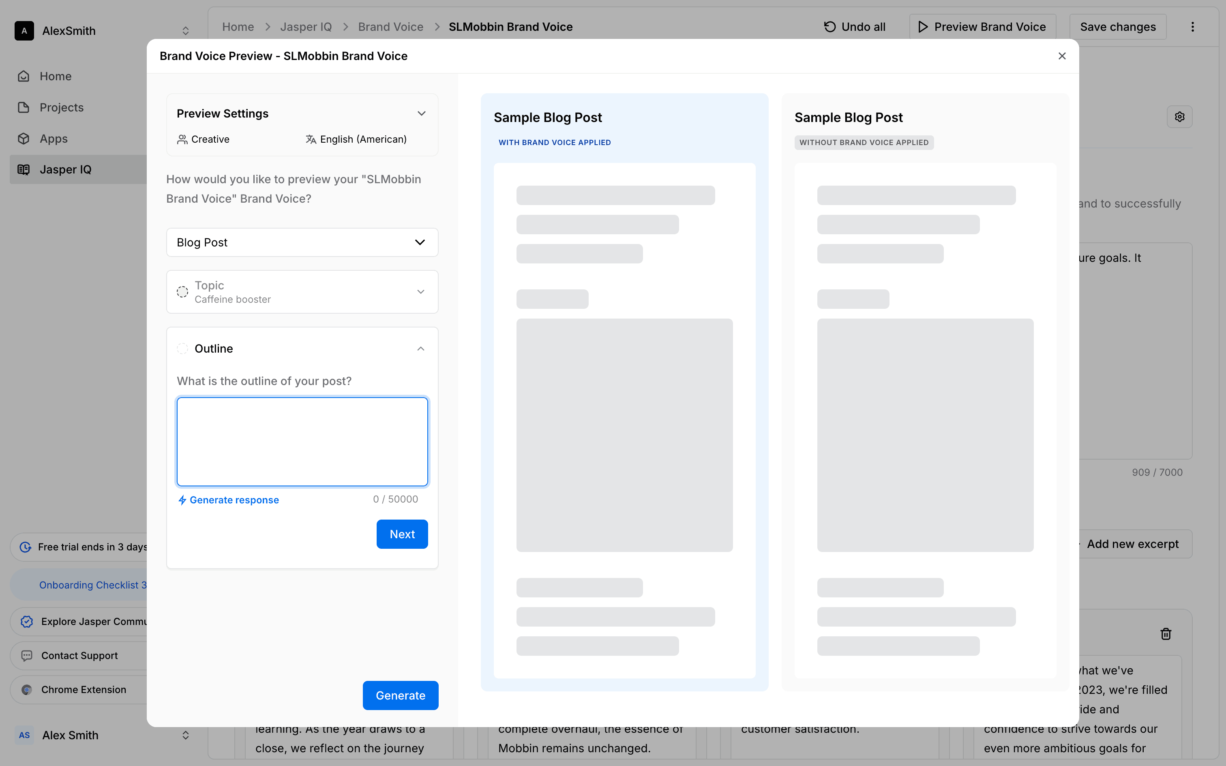Click into the outline text area
This screenshot has width=1226, height=766.
302,441
